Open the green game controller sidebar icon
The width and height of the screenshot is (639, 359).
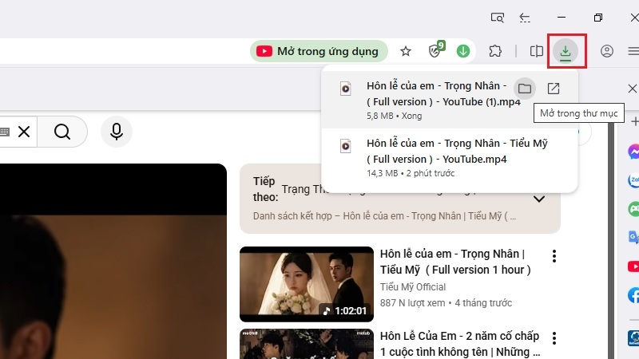point(633,209)
